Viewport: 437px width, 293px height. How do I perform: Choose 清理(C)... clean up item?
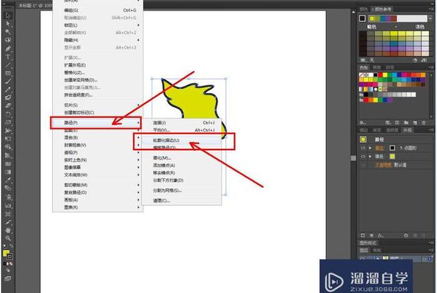point(182,201)
